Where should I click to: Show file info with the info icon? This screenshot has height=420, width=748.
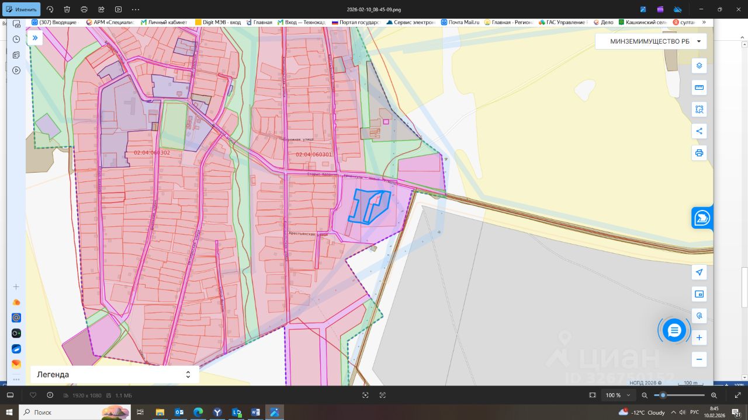click(50, 395)
